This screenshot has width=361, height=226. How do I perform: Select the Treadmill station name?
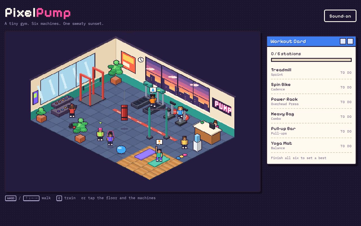tap(281, 70)
